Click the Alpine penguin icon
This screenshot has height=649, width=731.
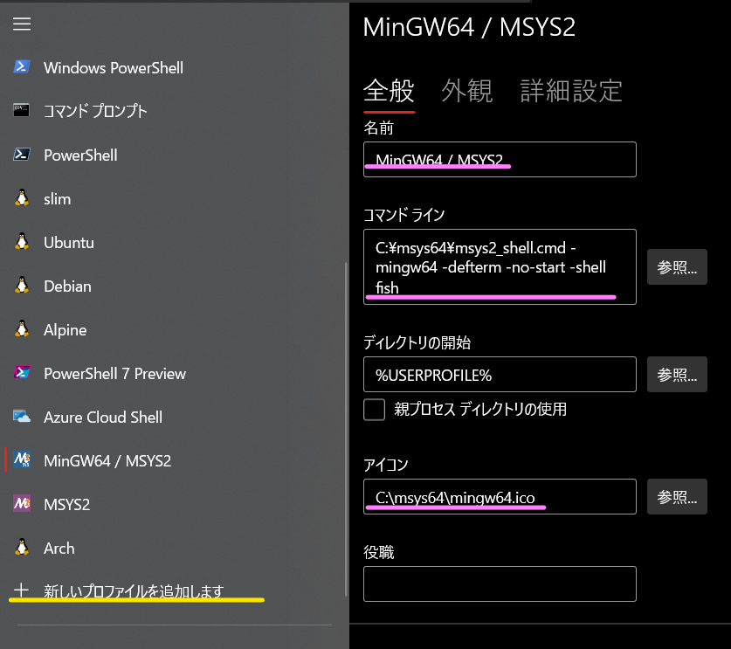click(x=22, y=329)
